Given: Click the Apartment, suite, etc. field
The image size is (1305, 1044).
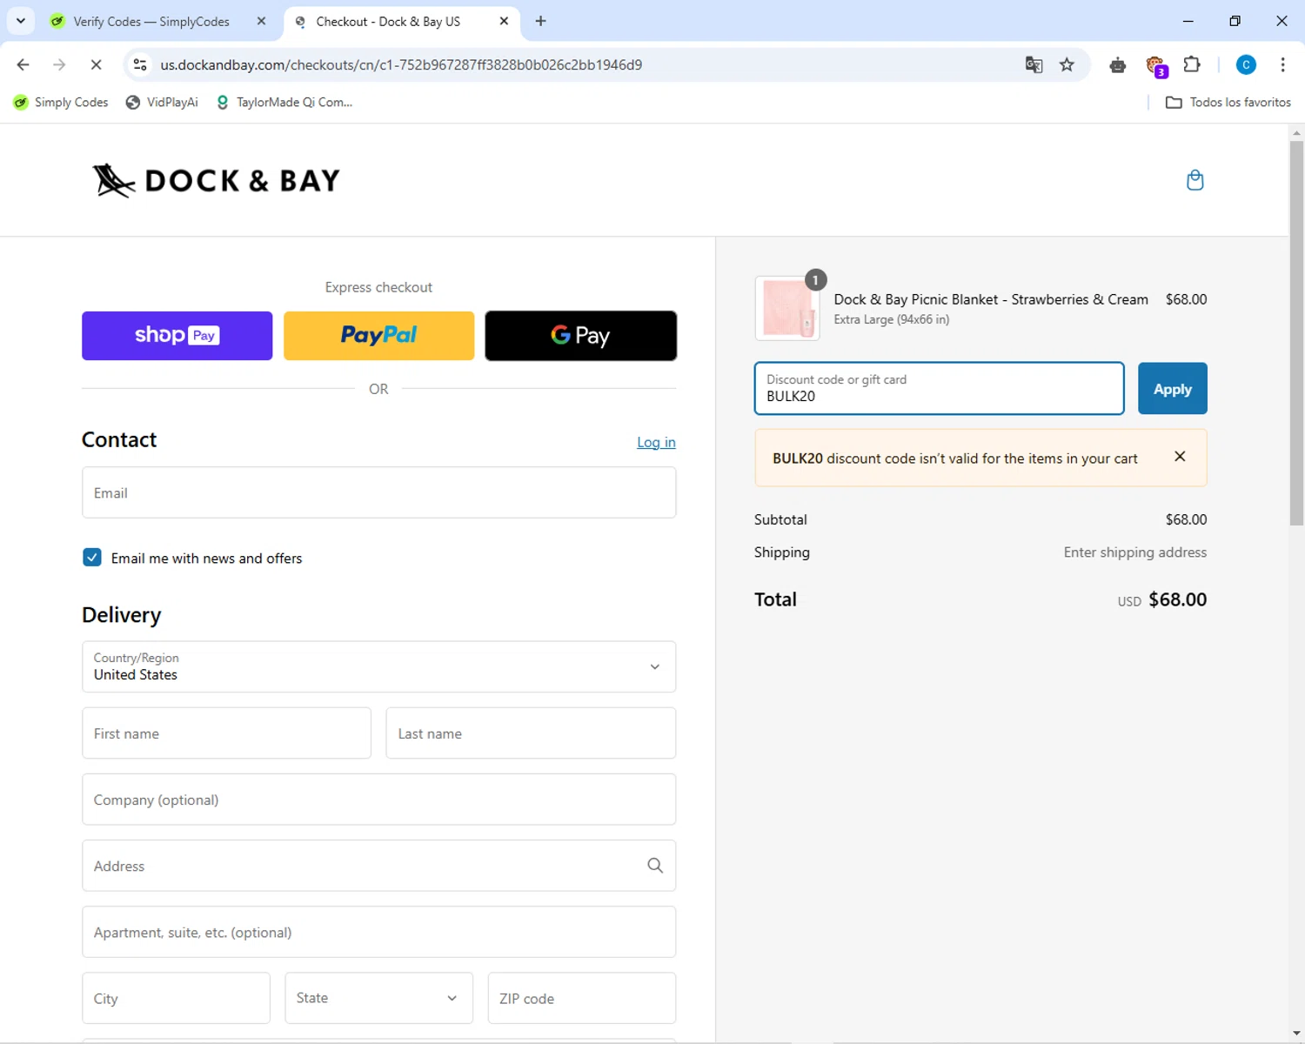Looking at the screenshot, I should [378, 932].
